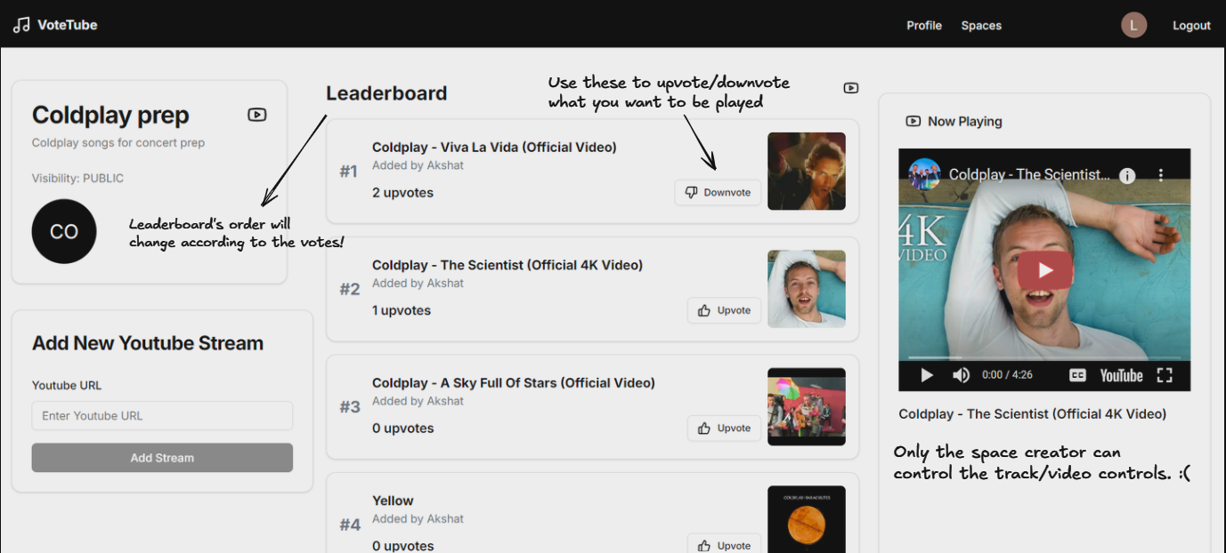This screenshot has width=1226, height=553.
Task: Focus the Enter Youtube URL field
Action: point(162,415)
